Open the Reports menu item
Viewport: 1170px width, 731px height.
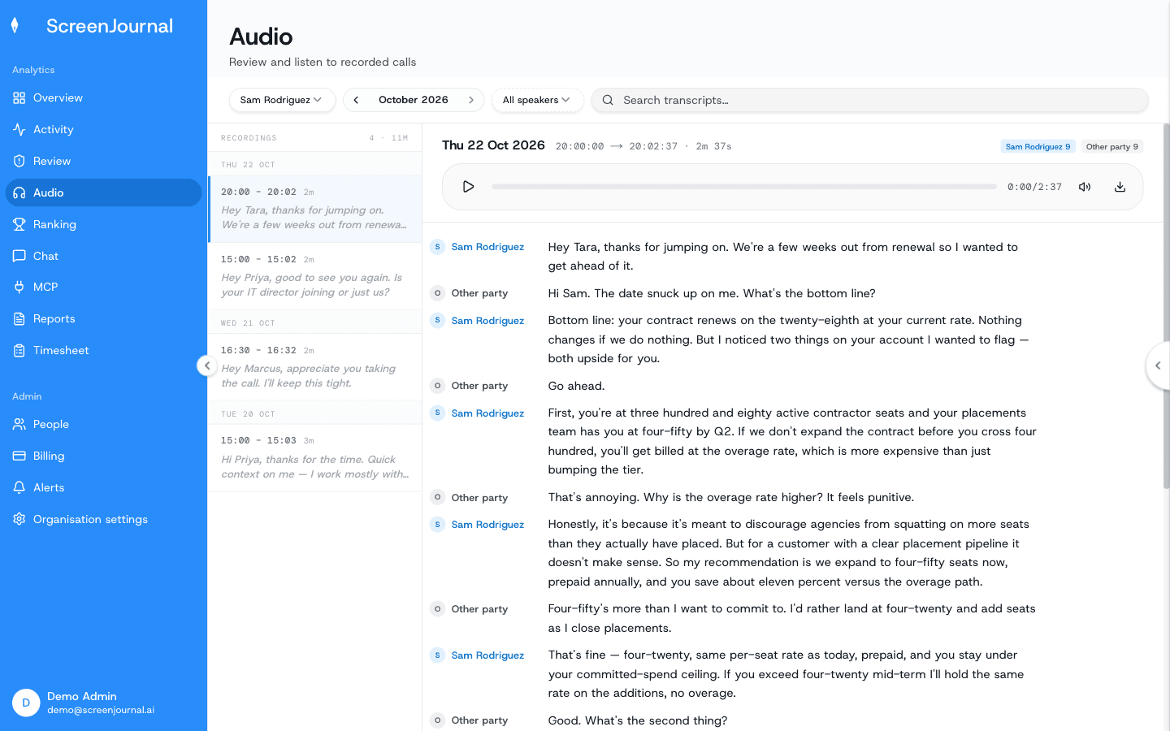(103, 319)
